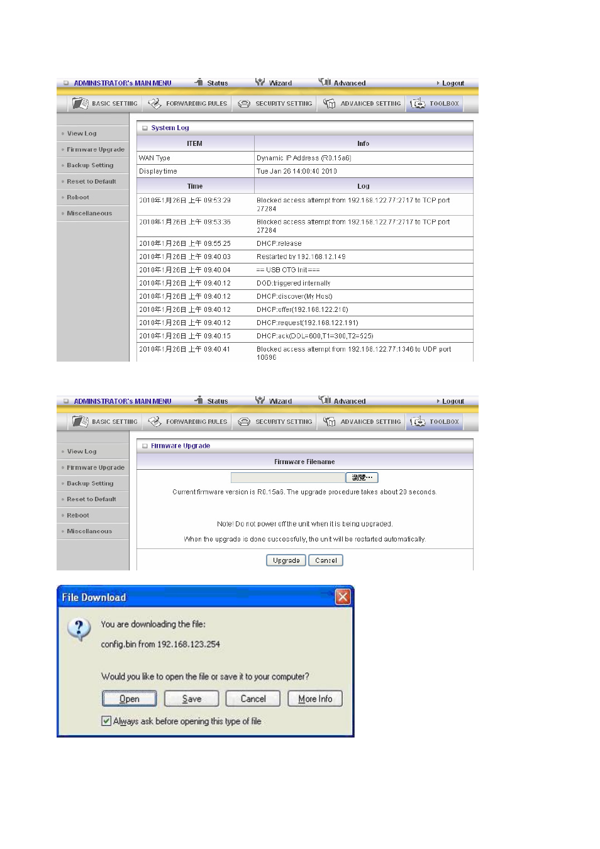This screenshot has width=600, height=849.
Task: Click 'DHCP:request(192.168.122.191)' log entry
Action: 308,323
